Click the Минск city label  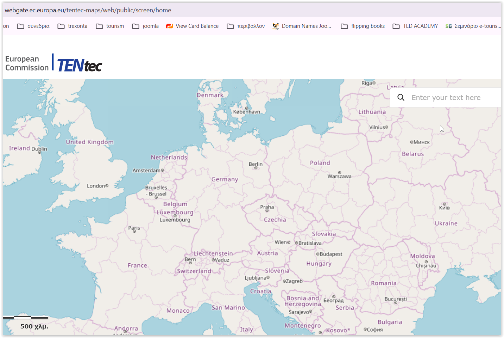click(422, 142)
